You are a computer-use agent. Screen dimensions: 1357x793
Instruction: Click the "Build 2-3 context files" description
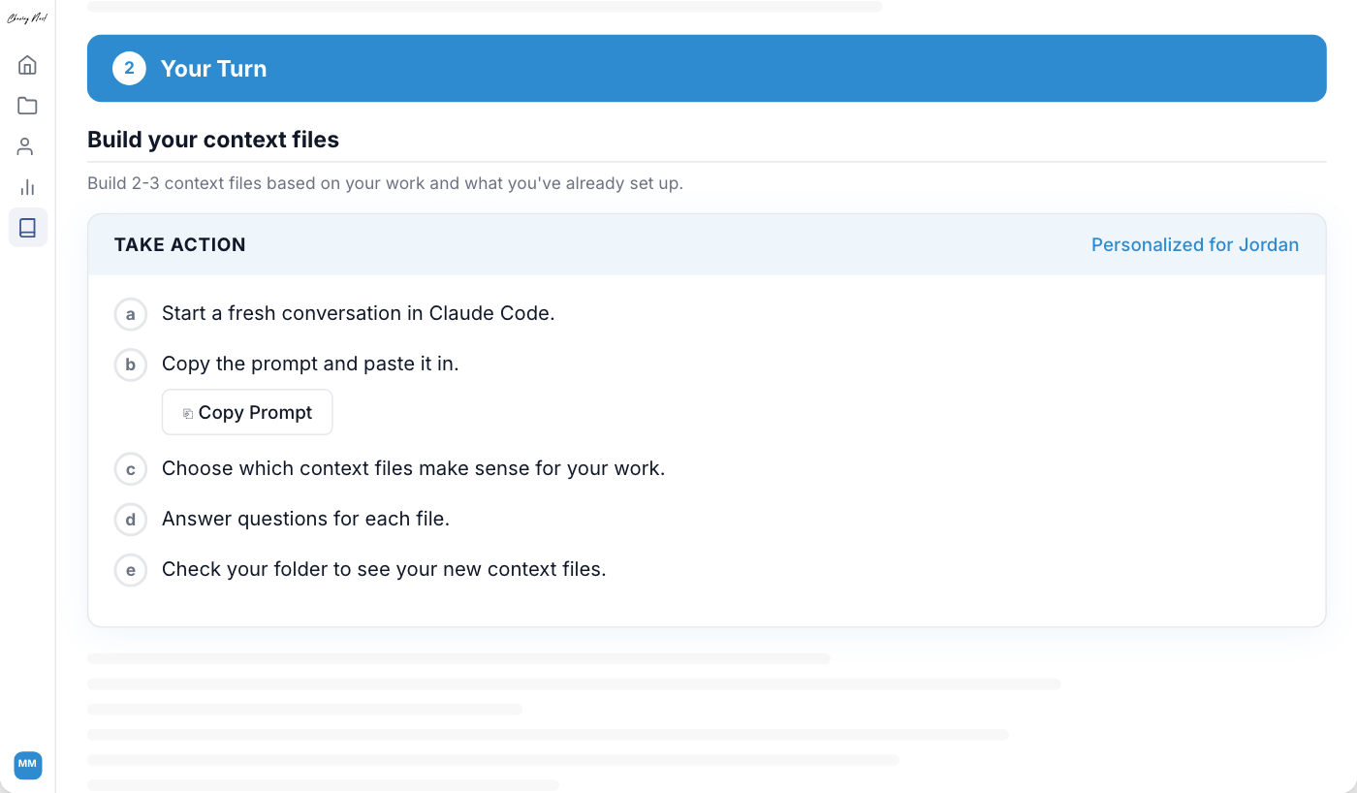tap(385, 183)
